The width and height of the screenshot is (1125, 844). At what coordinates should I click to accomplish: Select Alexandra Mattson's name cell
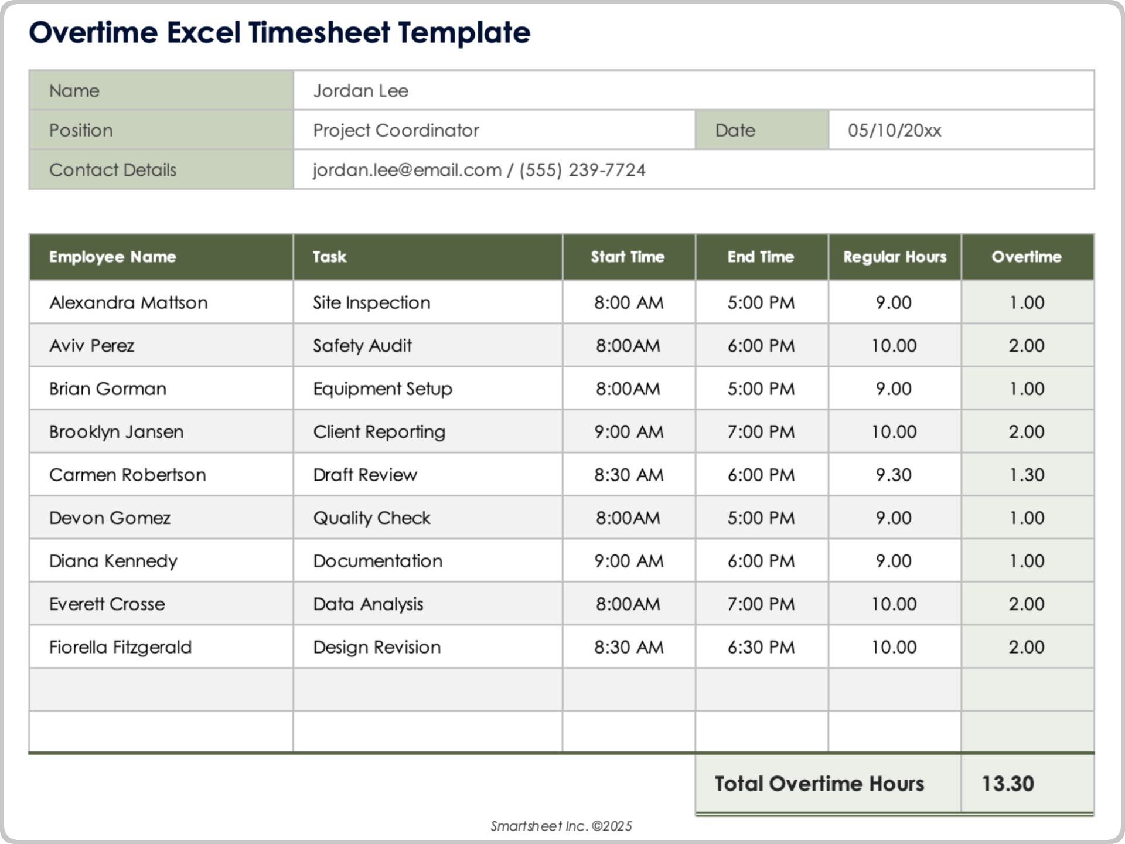click(128, 302)
